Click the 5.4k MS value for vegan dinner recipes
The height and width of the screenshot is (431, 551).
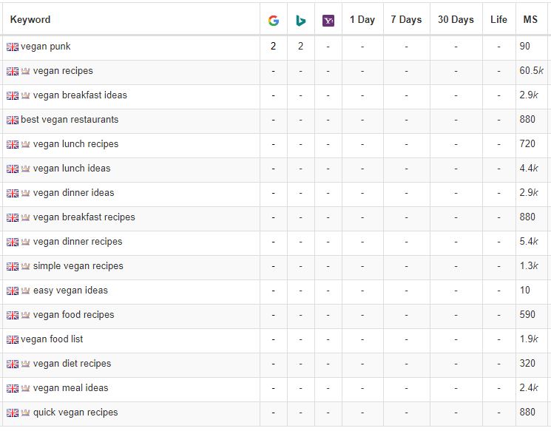[x=529, y=242]
